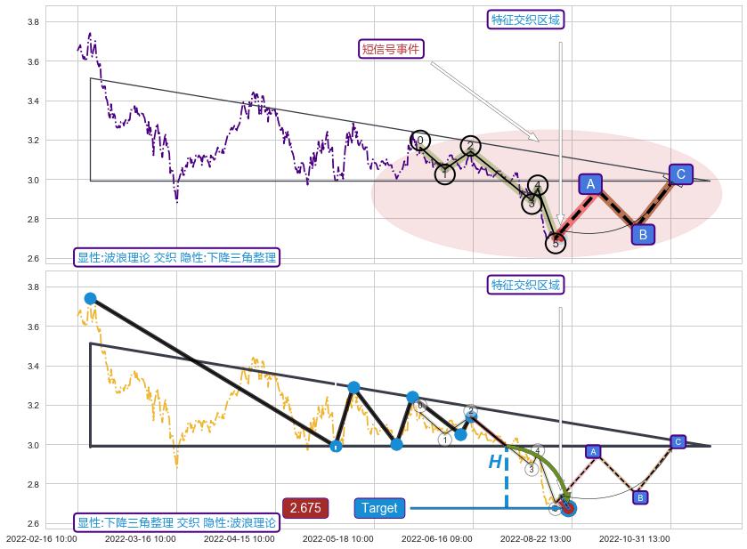Click the large blue A box in upper chart
Image resolution: width=747 pixels, height=549 pixels.
click(x=590, y=184)
